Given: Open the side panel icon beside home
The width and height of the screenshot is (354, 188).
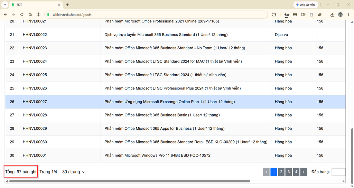Looking at the screenshot, I should pyautogui.click(x=38, y=15).
